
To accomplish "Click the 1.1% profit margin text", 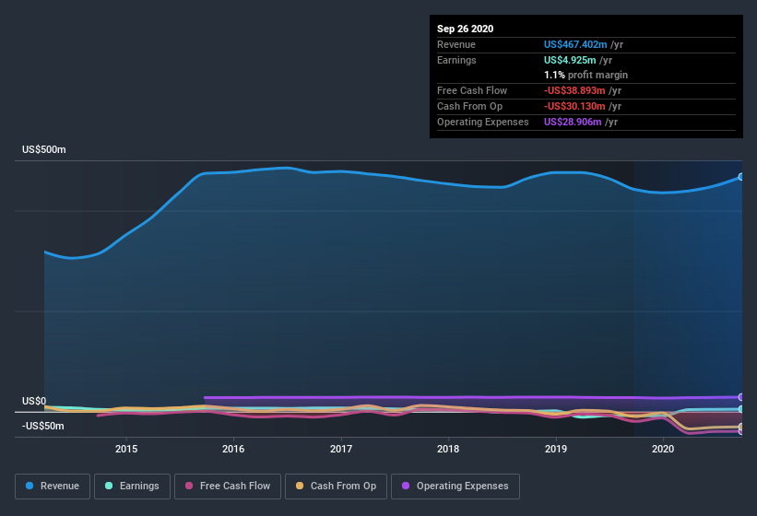I will [585, 76].
